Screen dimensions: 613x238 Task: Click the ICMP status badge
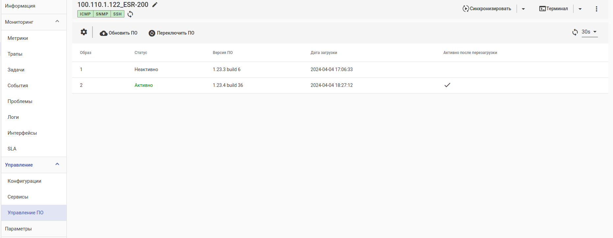pos(85,14)
